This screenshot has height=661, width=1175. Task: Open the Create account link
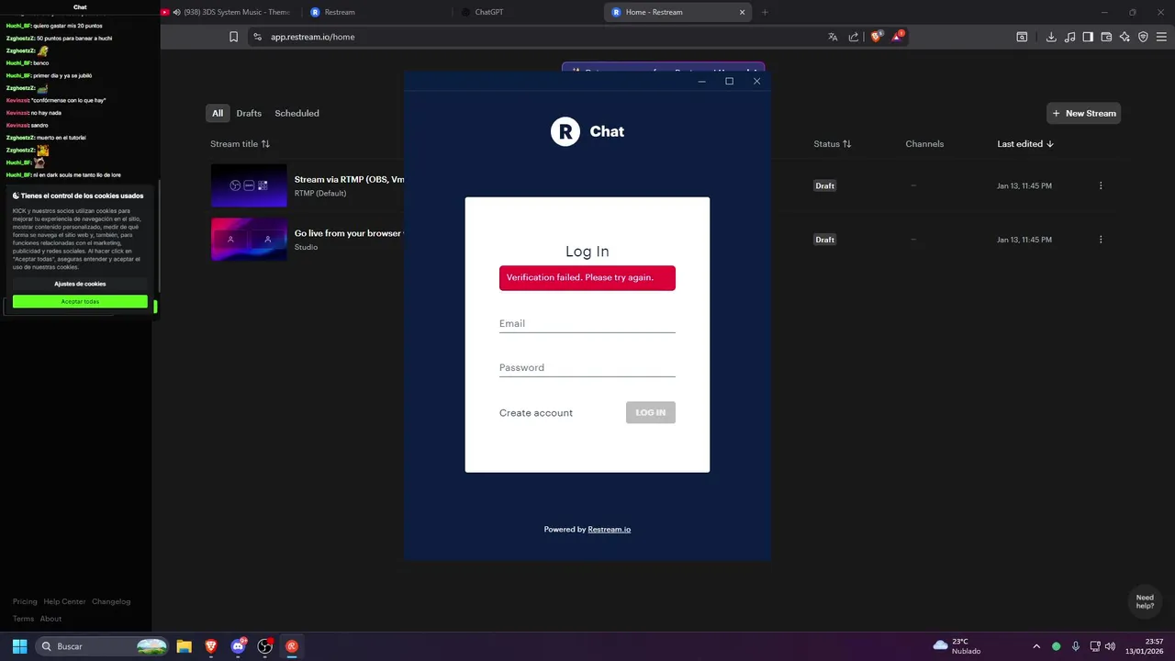coord(536,413)
